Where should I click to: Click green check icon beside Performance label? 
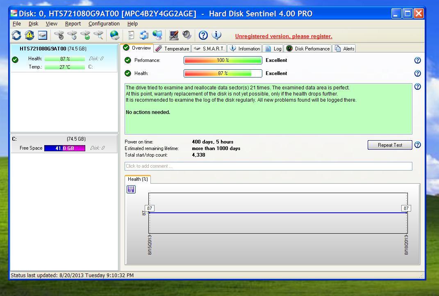pyautogui.click(x=127, y=60)
